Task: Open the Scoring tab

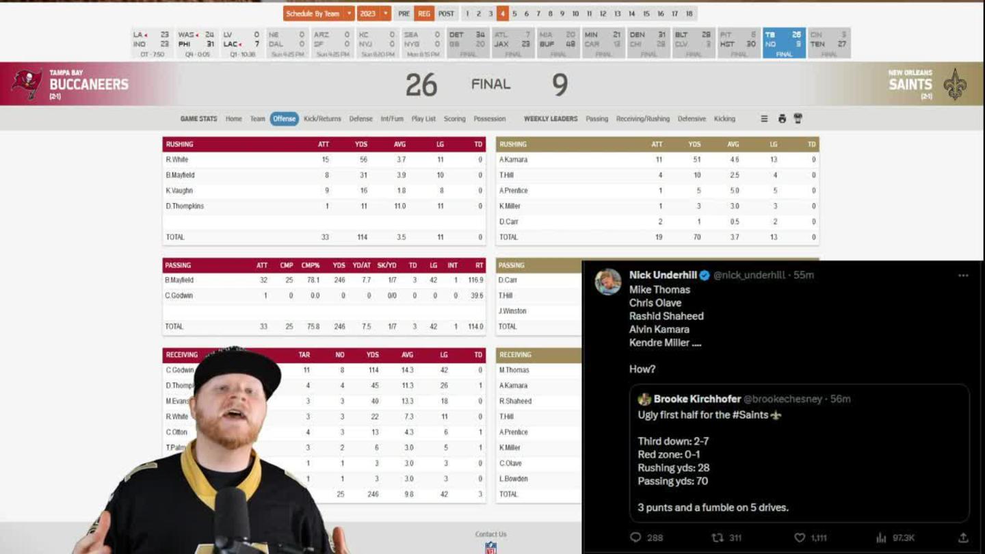Action: tap(454, 119)
